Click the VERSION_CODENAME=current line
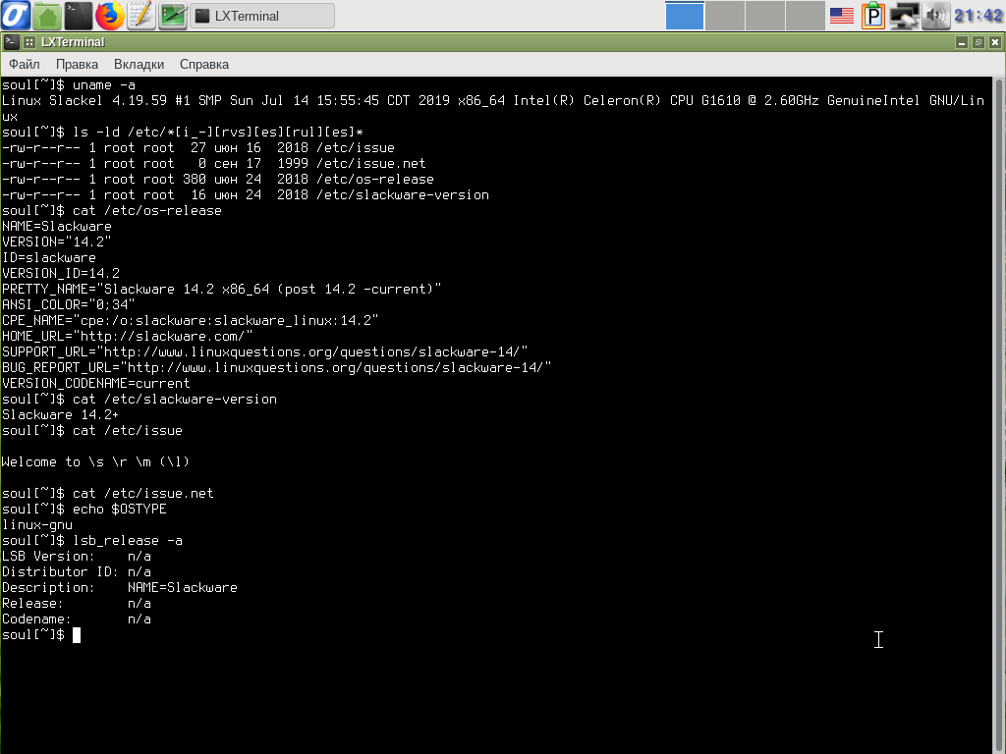The image size is (1006, 754). (x=96, y=384)
